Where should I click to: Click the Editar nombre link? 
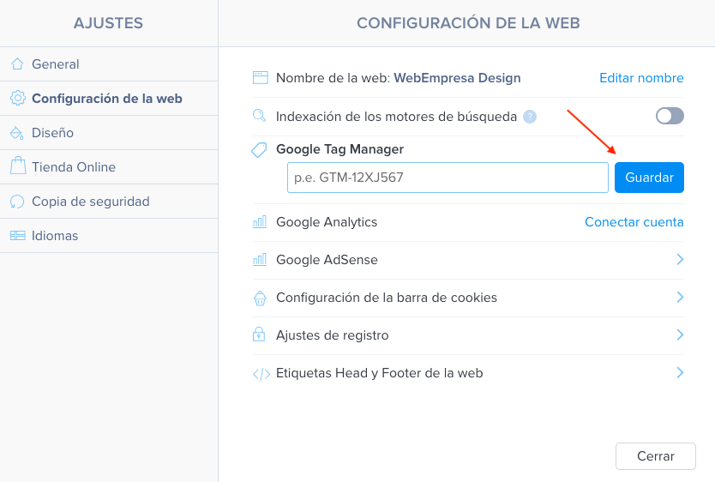[641, 78]
